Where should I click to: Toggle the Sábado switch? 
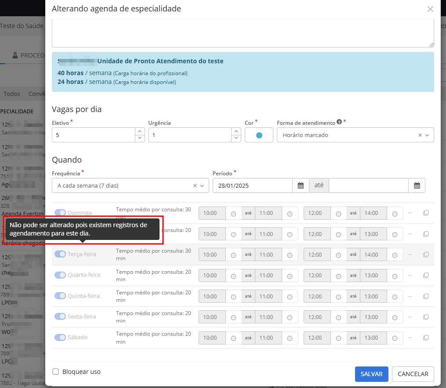tap(60, 337)
